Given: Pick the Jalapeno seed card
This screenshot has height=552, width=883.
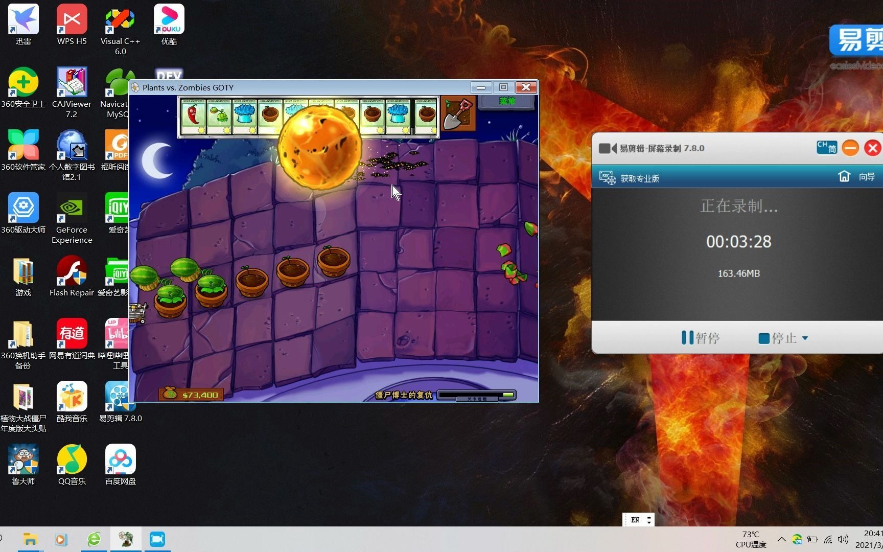Looking at the screenshot, I should (194, 117).
